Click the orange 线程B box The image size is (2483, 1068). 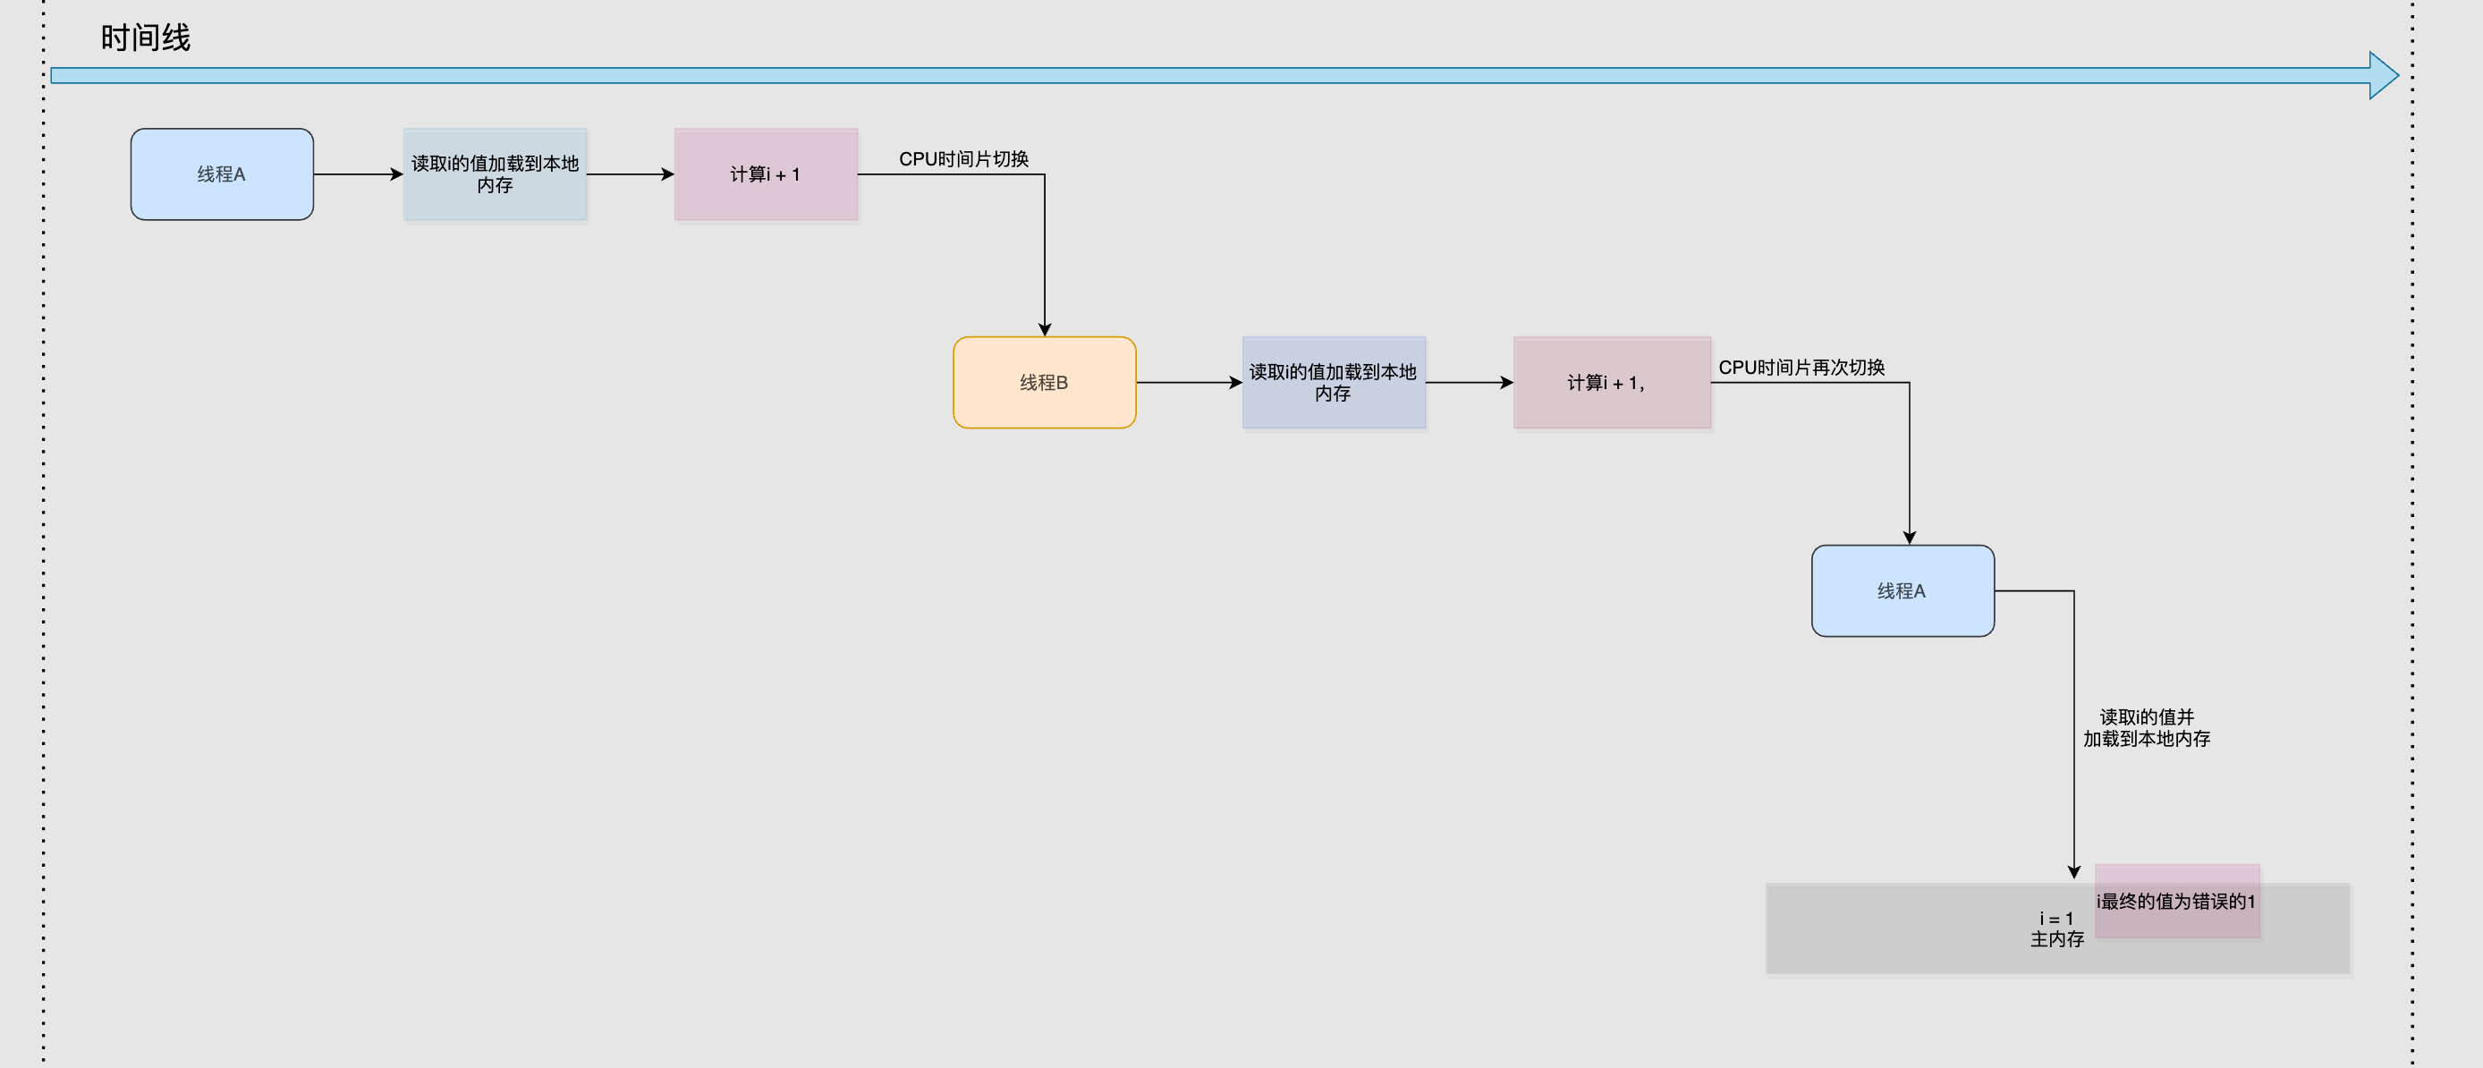(1044, 383)
